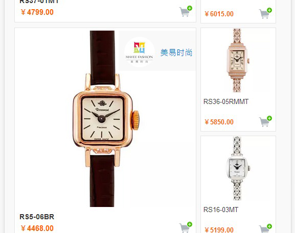Image resolution: width=295 pixels, height=233 pixels.
Task: Add RS36-05RMMT to the shopping cart
Action: (265, 121)
